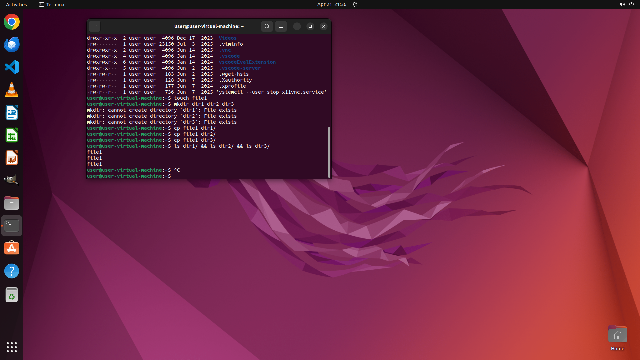
Task: Launch GIMP image editor
Action: pyautogui.click(x=12, y=180)
